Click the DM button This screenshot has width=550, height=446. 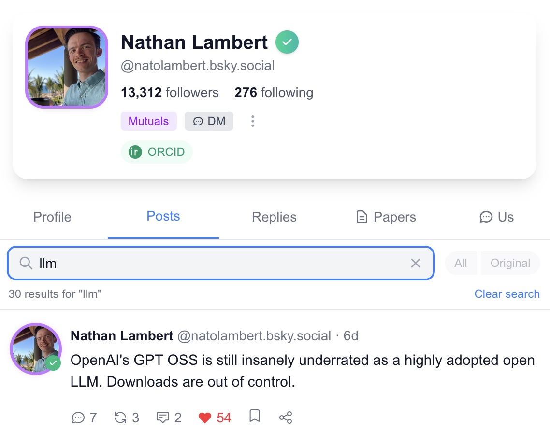(209, 121)
